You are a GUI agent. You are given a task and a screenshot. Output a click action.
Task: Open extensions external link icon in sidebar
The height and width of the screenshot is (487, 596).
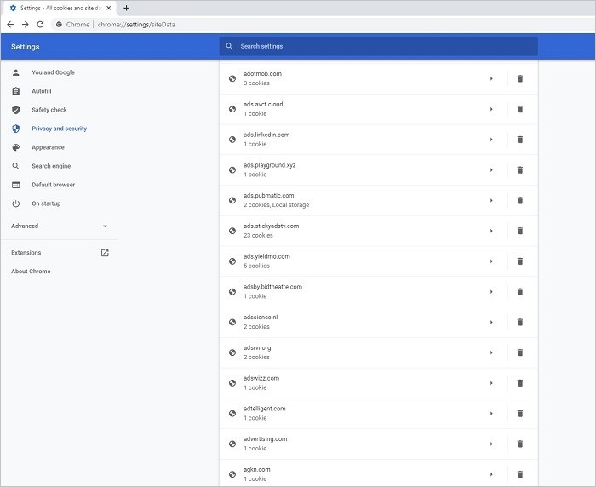105,253
